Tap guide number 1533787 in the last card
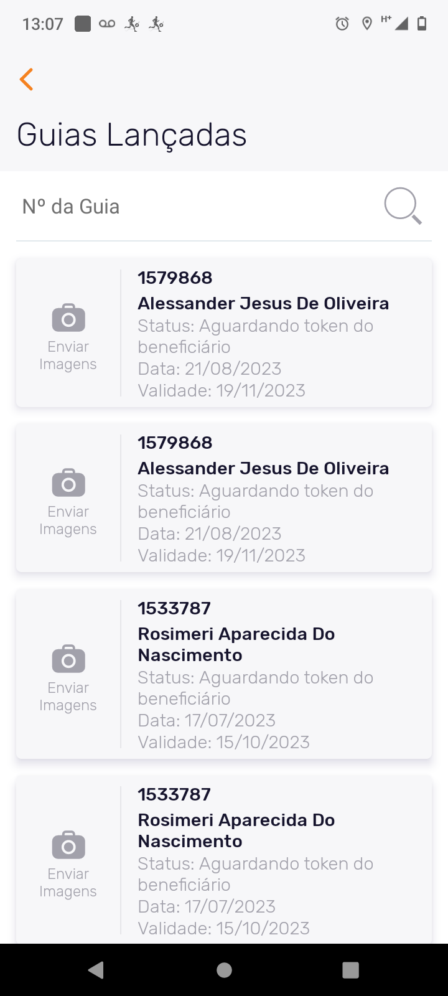This screenshot has height=996, width=448. pyautogui.click(x=174, y=794)
